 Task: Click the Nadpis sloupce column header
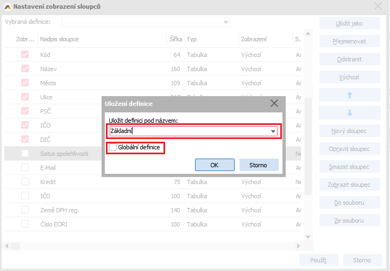point(101,40)
